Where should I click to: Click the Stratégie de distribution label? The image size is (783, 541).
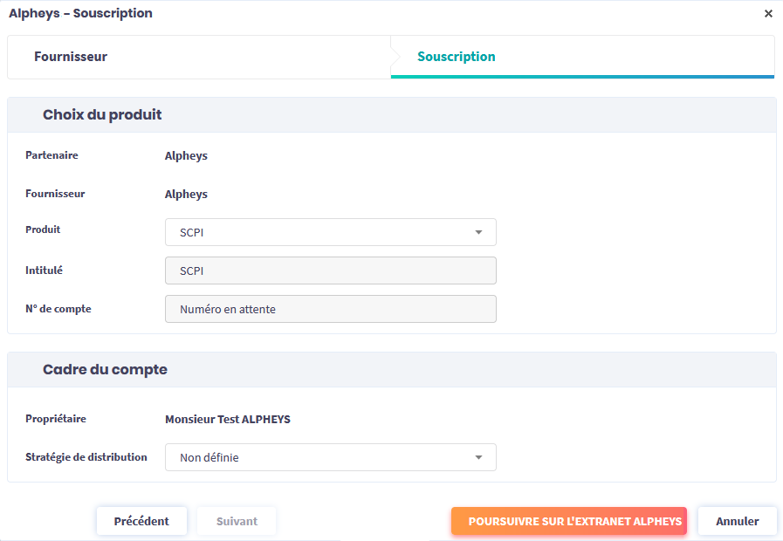(86, 457)
